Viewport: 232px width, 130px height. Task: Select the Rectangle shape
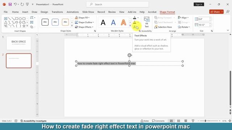pos(17,18)
